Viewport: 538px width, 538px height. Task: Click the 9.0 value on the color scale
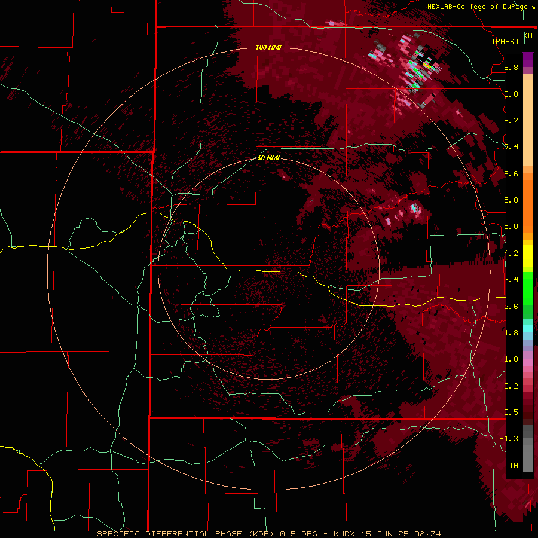tap(511, 94)
